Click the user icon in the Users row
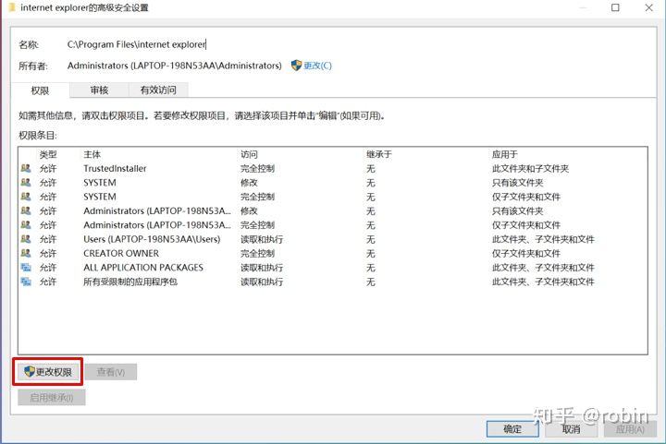The image size is (666, 444). click(26, 239)
